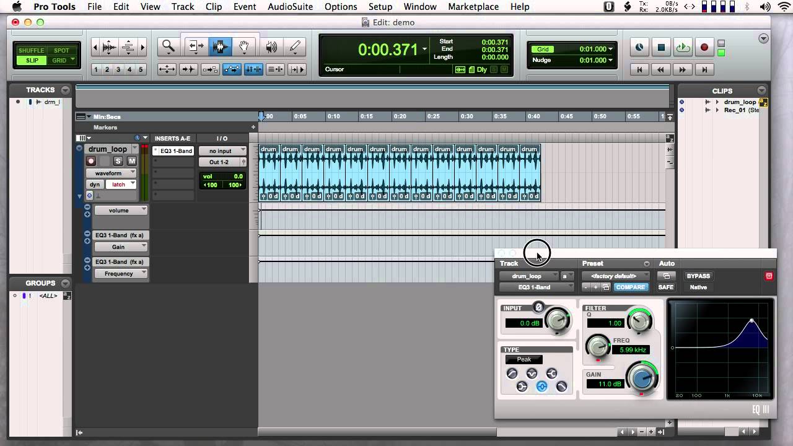Select notch filter type icon

click(532, 373)
